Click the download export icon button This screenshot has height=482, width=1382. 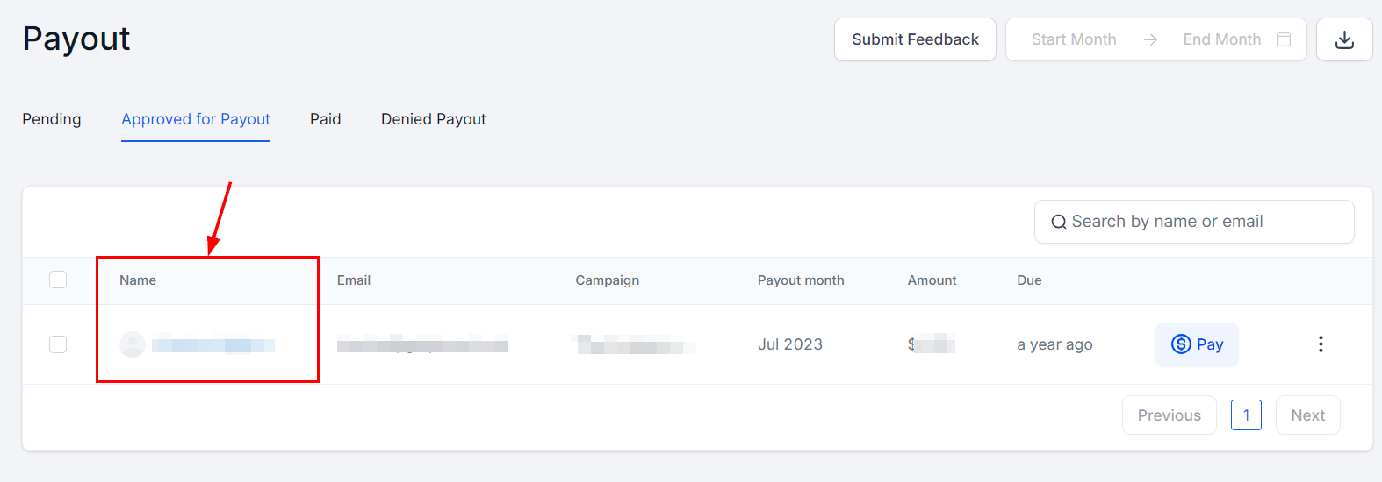pyautogui.click(x=1344, y=39)
